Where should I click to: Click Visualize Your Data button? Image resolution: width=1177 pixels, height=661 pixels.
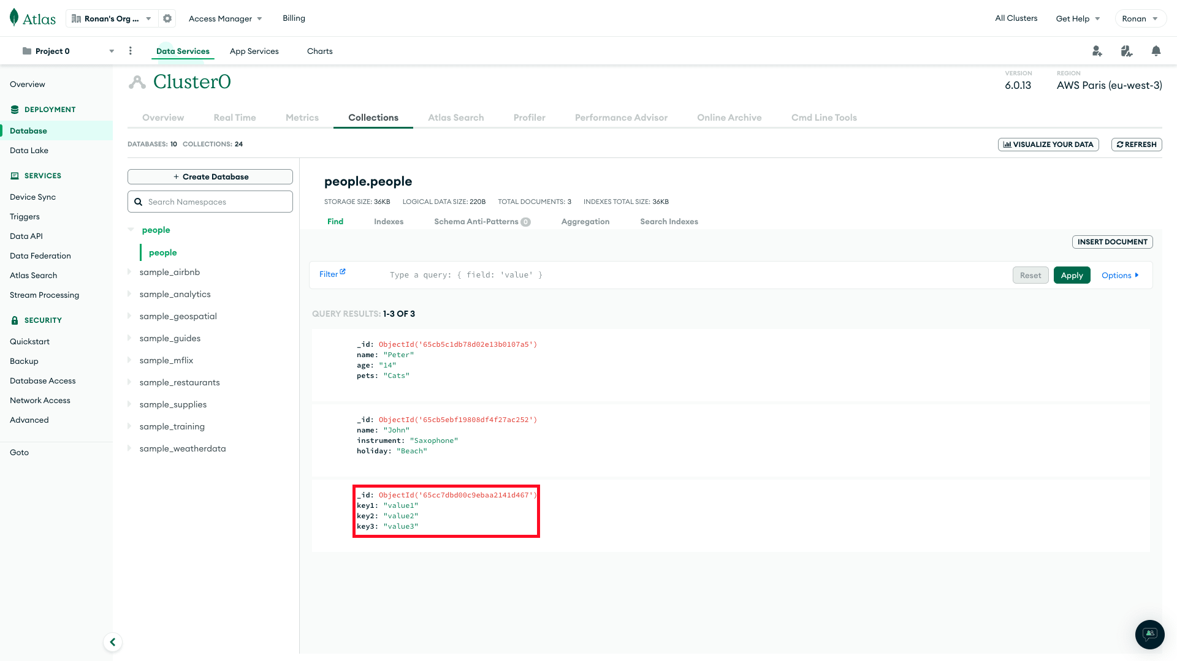(x=1048, y=145)
